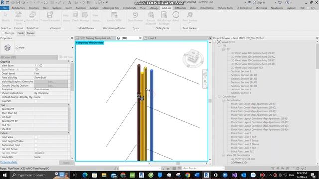319x179 pixels.
Task: Click the 3D view horizontal scrollbar thumb
Action: [178, 163]
